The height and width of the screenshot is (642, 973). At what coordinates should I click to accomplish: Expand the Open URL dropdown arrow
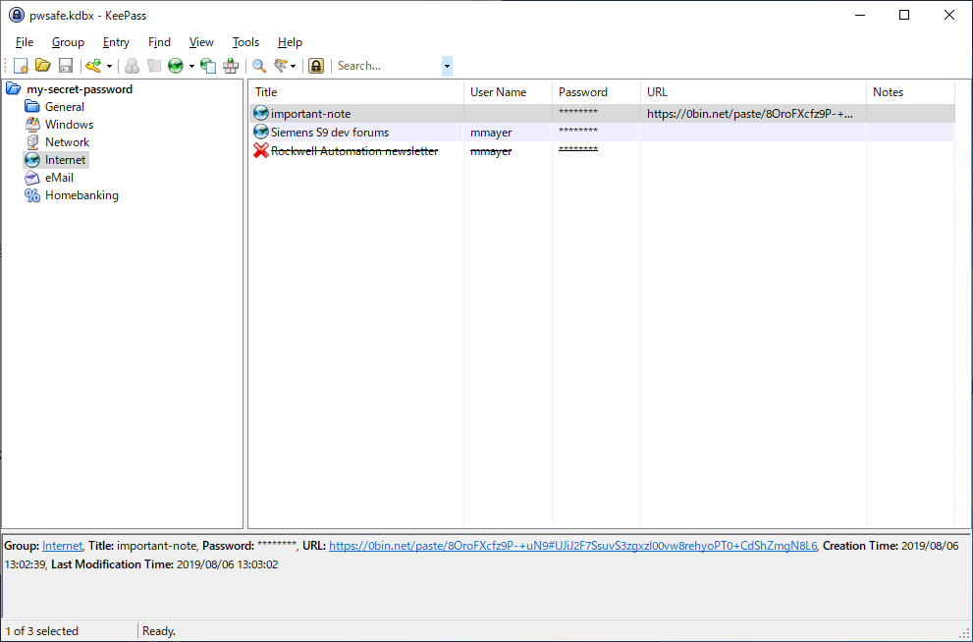pos(191,66)
